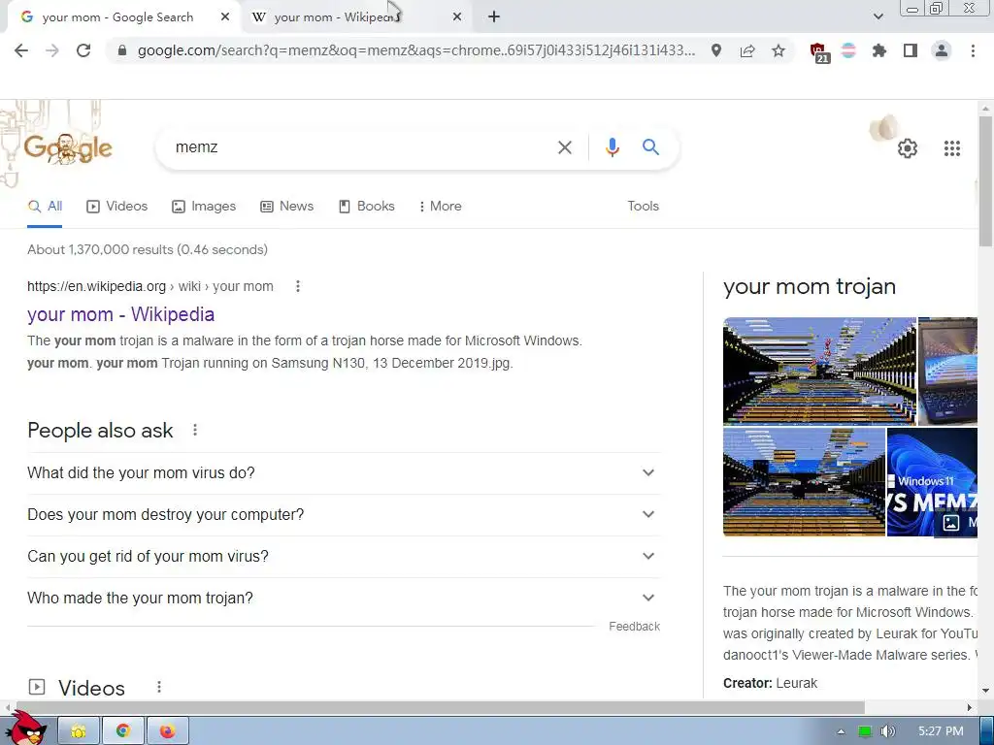The height and width of the screenshot is (745, 994).
Task: Expand "Who made the your mom trojan?"
Action: pyautogui.click(x=344, y=598)
